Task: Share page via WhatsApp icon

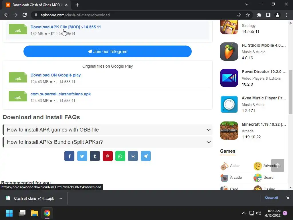Action: pos(120,156)
